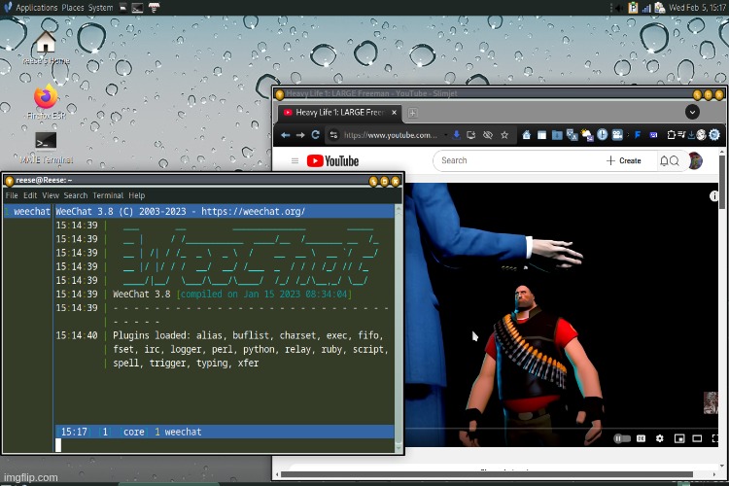Click the blue F extension icon

pos(638,135)
